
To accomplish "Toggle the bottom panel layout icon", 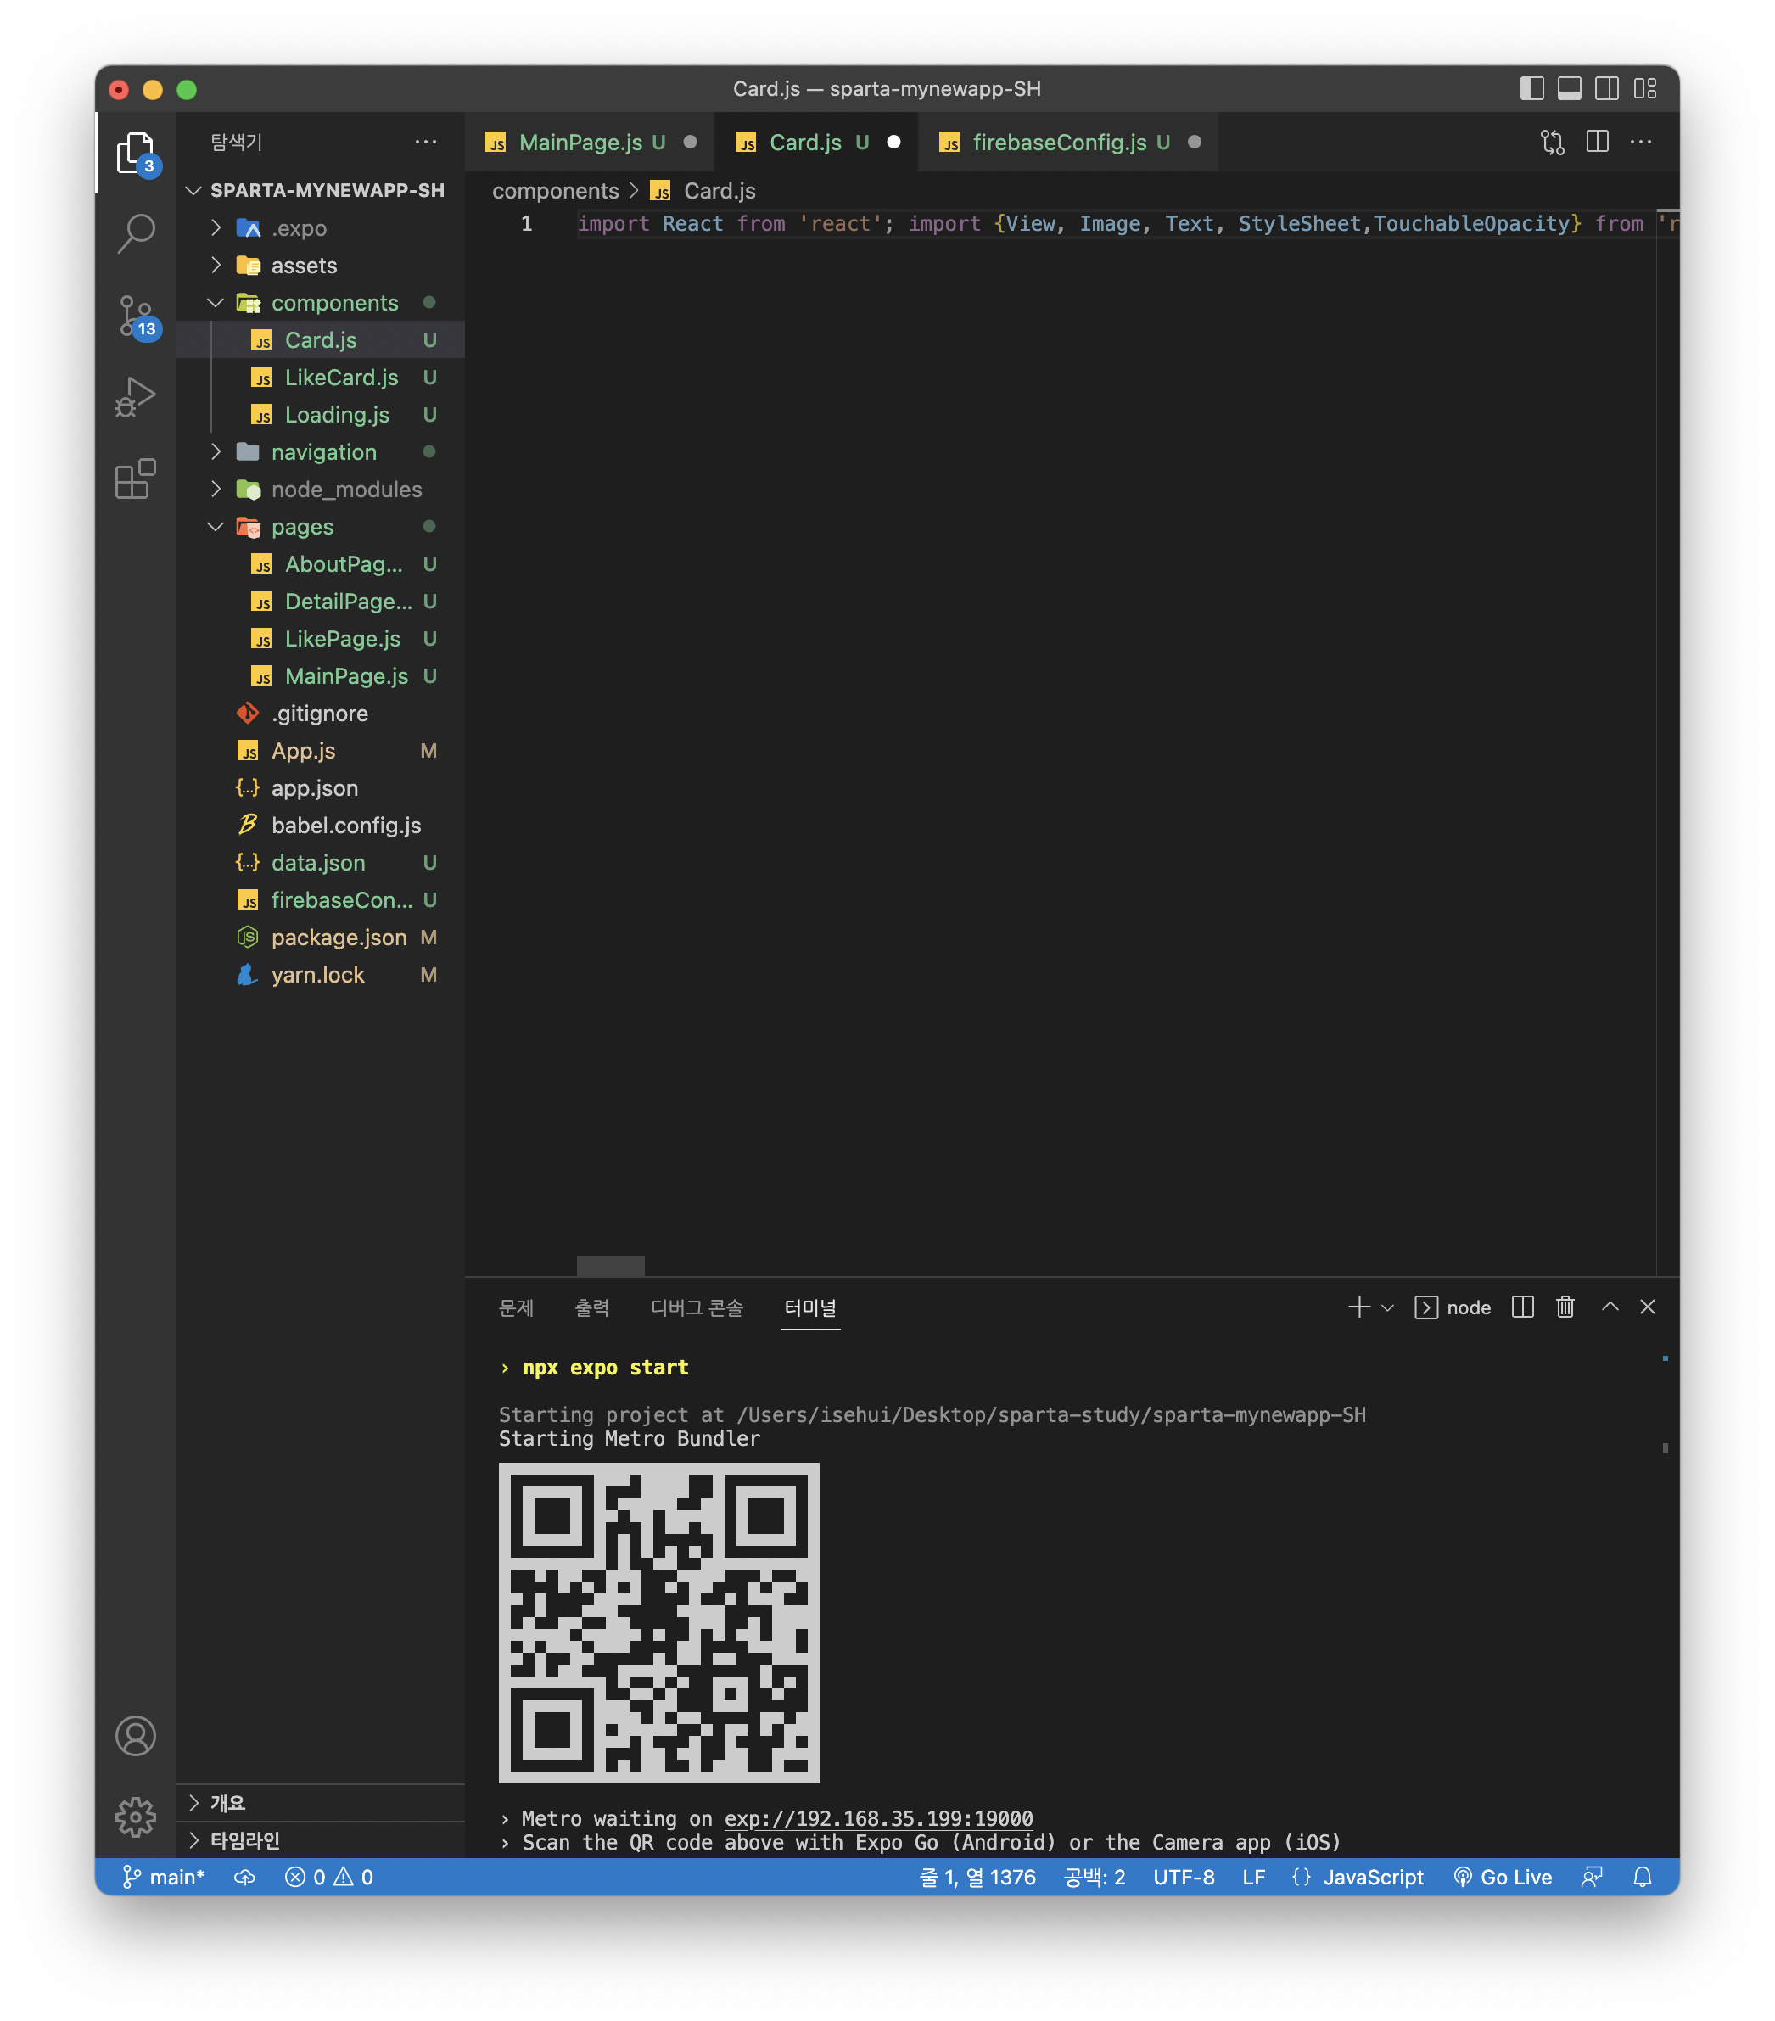I will (1570, 89).
